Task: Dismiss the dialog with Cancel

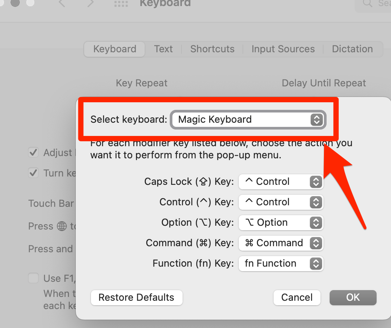Action: [x=297, y=298]
